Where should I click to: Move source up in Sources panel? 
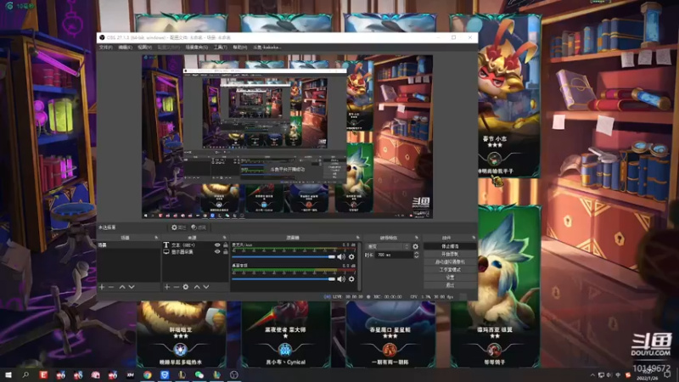tap(197, 287)
